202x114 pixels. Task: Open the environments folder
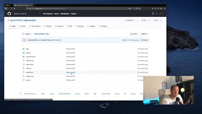(31, 57)
